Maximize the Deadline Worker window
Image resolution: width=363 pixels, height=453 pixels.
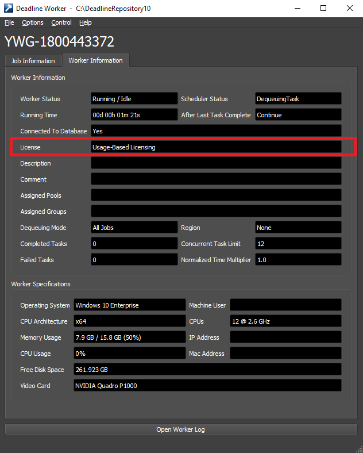pyautogui.click(x=323, y=9)
